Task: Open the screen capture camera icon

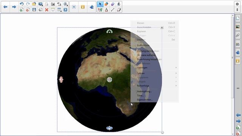Action: coord(53,4)
